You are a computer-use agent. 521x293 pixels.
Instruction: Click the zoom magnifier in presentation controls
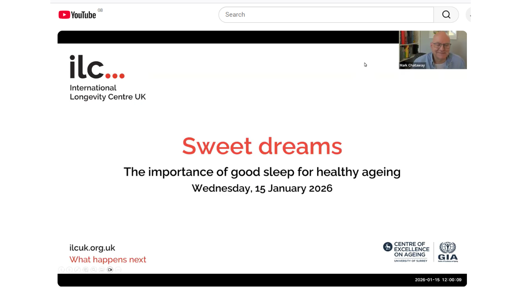tap(94, 269)
